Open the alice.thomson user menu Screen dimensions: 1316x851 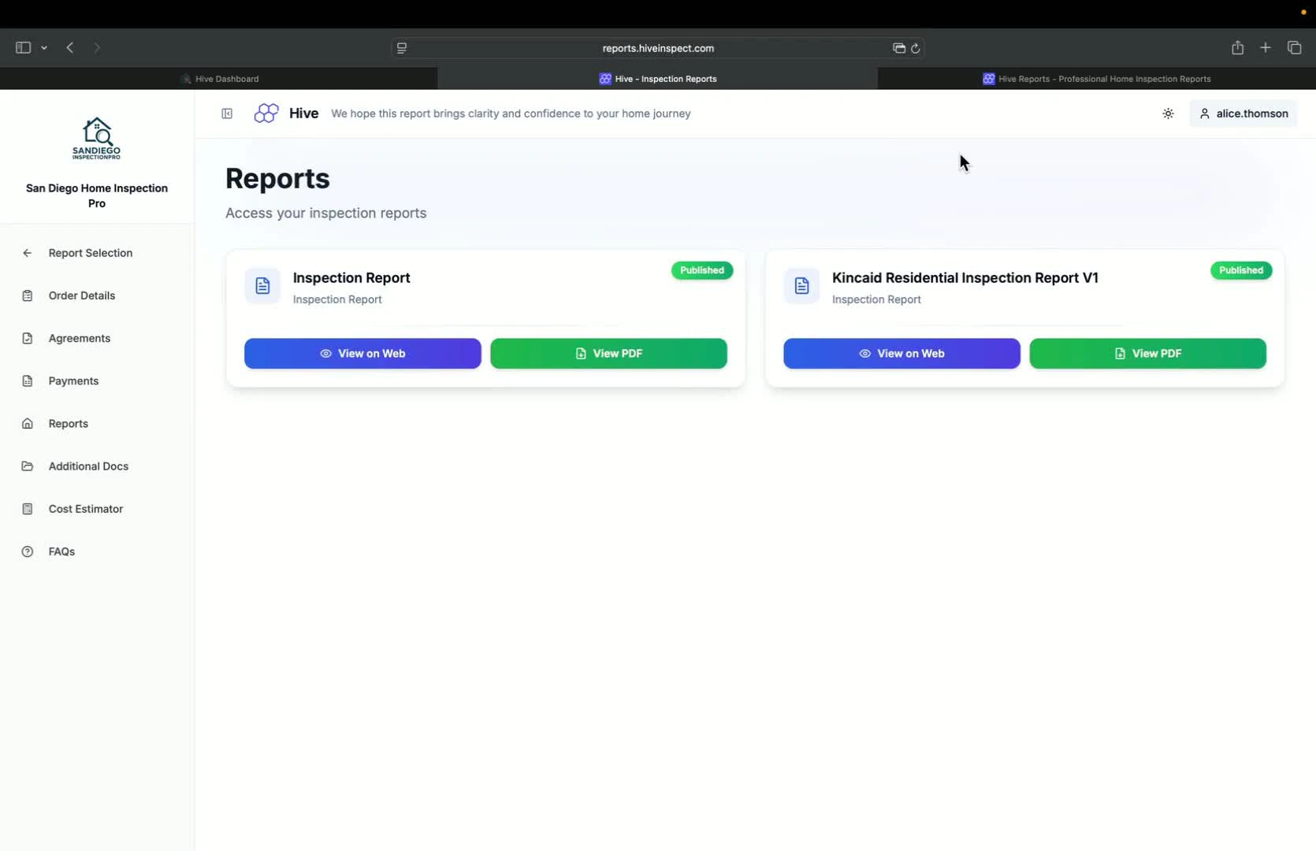[1244, 113]
